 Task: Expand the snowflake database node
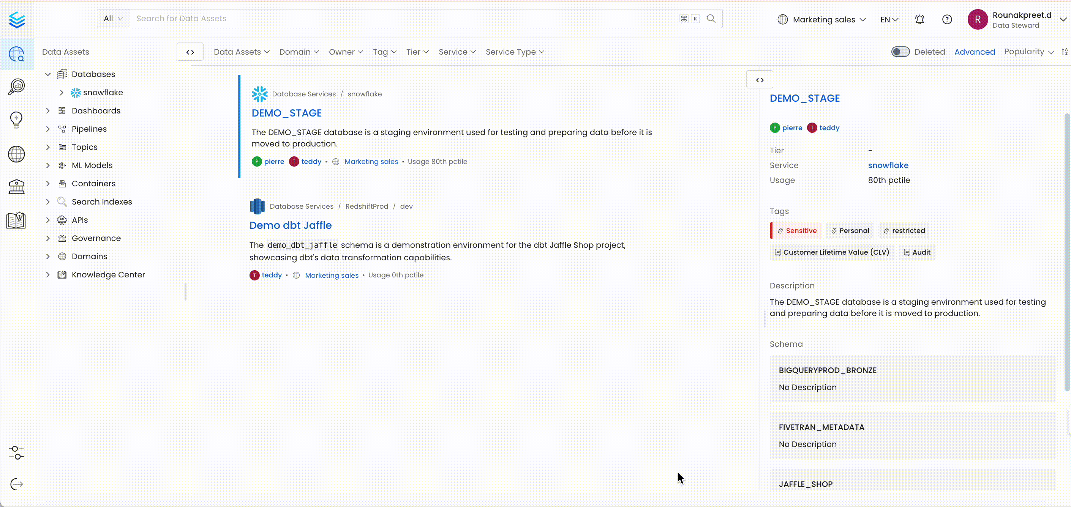pyautogui.click(x=62, y=92)
